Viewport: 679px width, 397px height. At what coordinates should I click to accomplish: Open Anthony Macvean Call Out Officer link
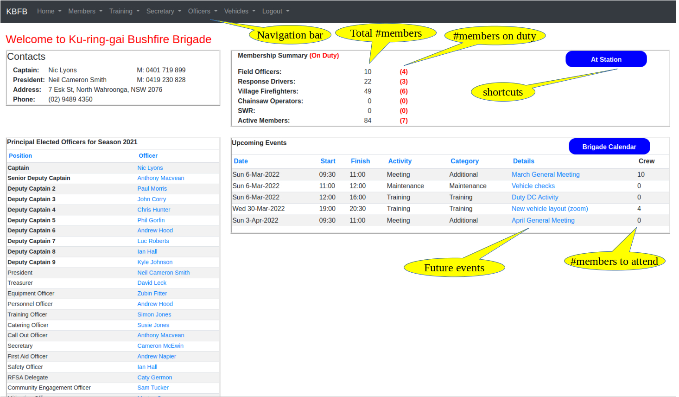click(x=160, y=335)
